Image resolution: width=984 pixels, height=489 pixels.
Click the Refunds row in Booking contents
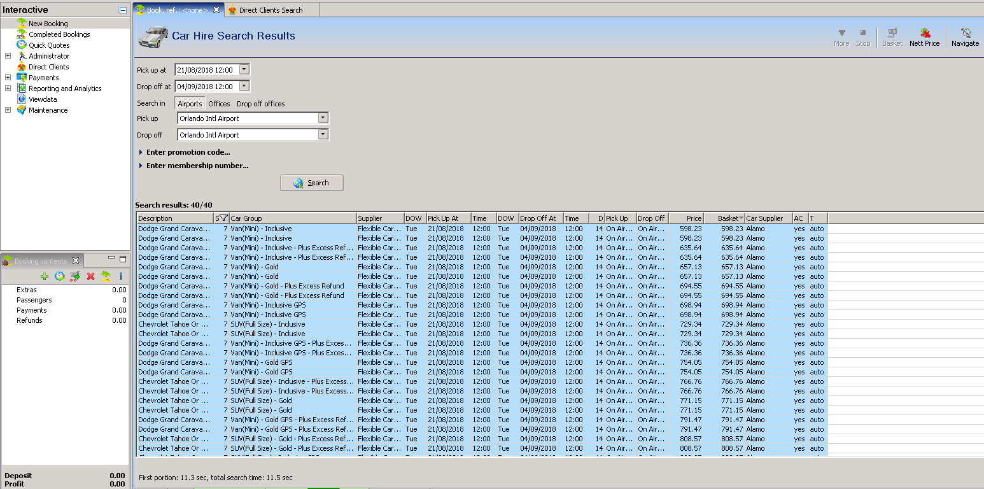tap(65, 320)
